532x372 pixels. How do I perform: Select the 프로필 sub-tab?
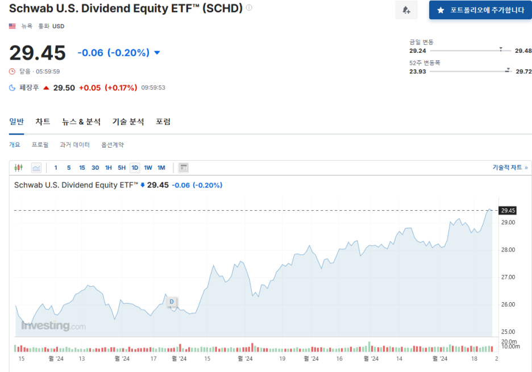coord(40,145)
